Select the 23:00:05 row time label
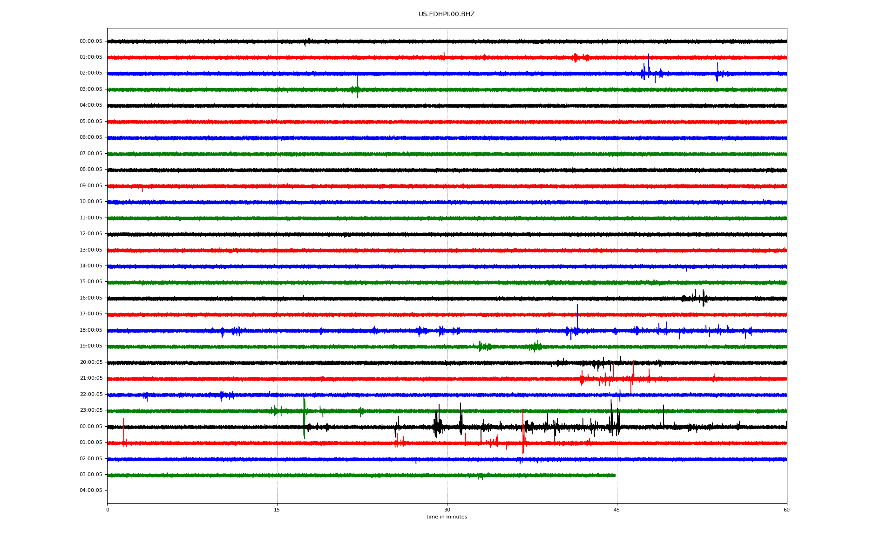The width and height of the screenshot is (894, 559). (91, 410)
